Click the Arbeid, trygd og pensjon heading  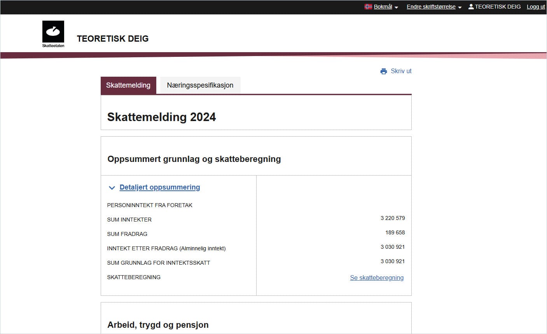[158, 325]
